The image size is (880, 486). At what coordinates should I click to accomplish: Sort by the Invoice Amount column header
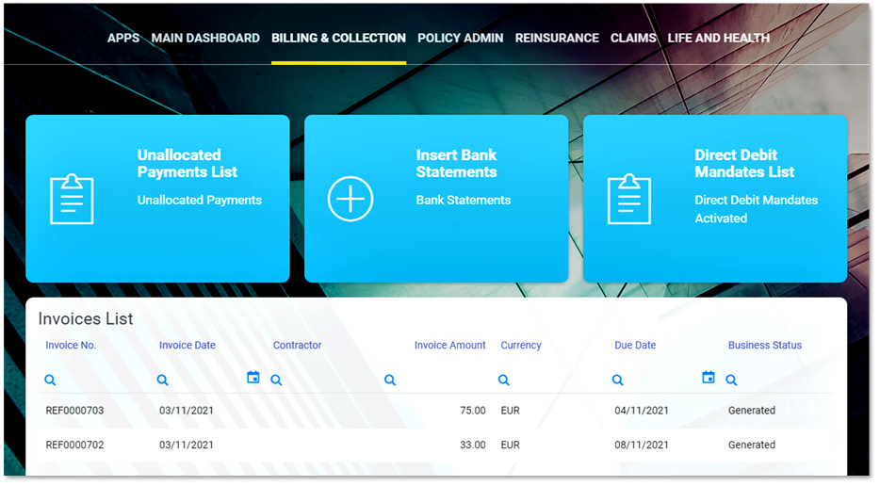coord(449,346)
